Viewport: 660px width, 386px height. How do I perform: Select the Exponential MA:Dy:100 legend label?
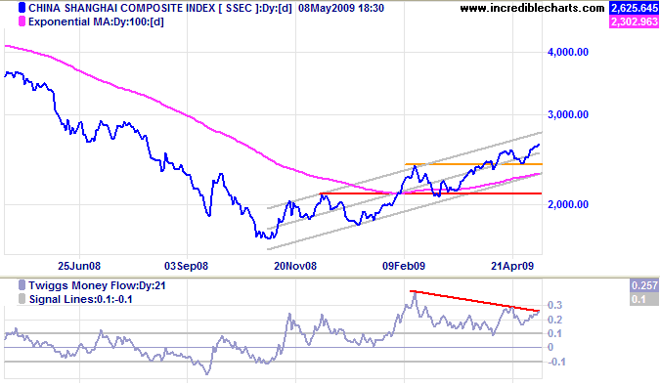(96, 21)
